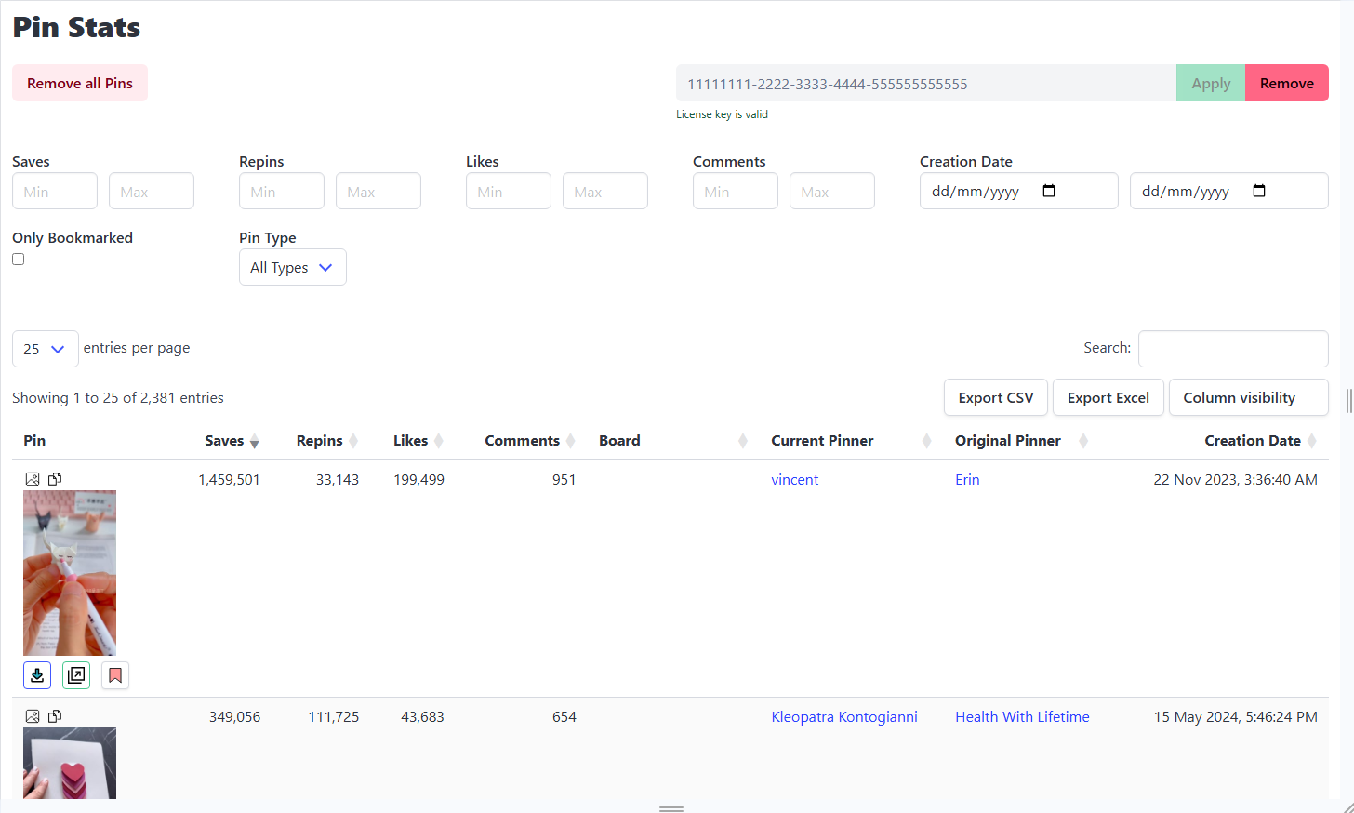The width and height of the screenshot is (1354, 813).
Task: Sort table by Likes column
Action: pyautogui.click(x=418, y=441)
